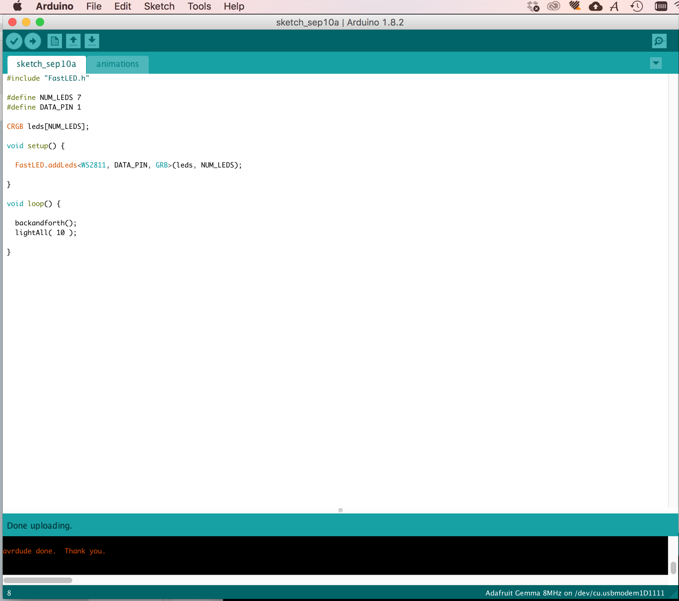This screenshot has height=601, width=679.
Task: Close the Arduino window with red button
Action: (12, 22)
